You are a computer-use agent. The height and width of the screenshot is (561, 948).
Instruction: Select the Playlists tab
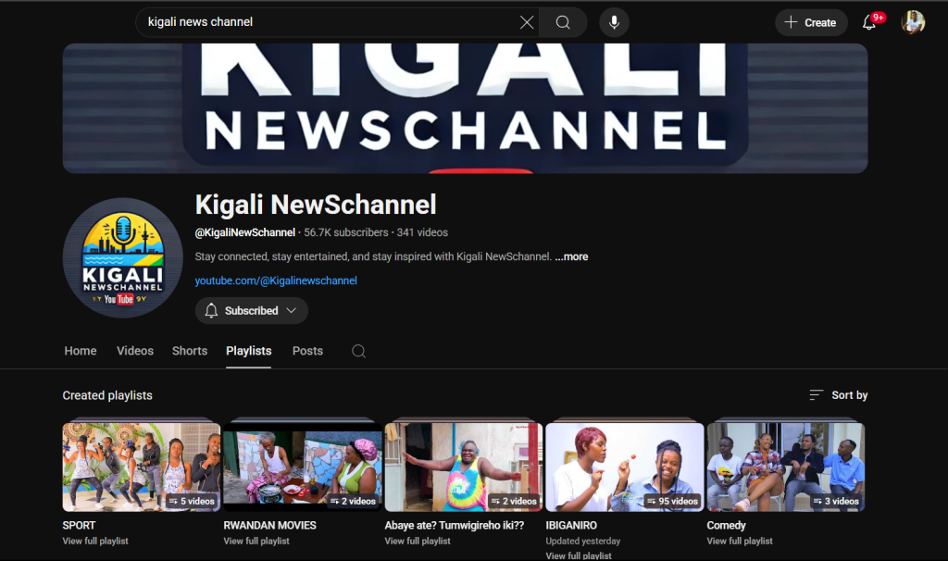point(248,351)
